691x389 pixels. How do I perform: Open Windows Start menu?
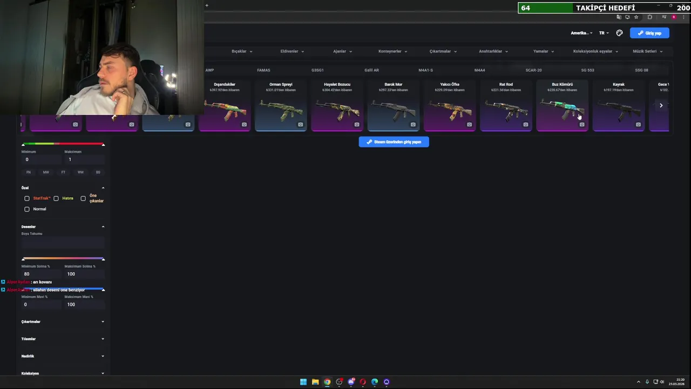[x=303, y=382]
